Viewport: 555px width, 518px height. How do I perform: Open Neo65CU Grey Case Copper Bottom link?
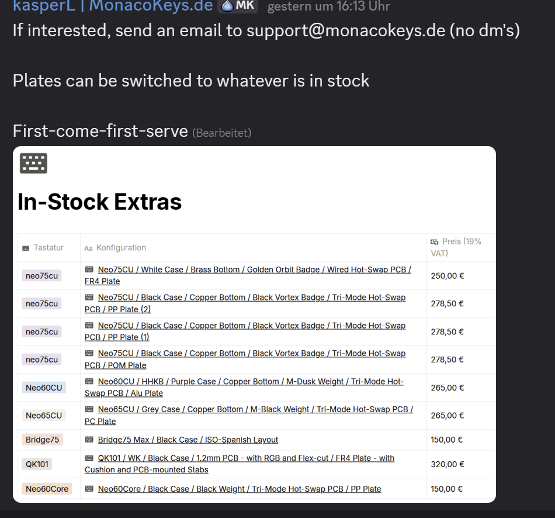click(x=249, y=415)
